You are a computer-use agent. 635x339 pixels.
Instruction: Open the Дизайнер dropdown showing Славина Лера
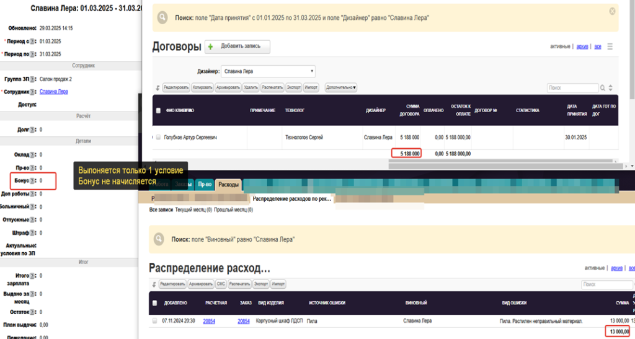[269, 71]
